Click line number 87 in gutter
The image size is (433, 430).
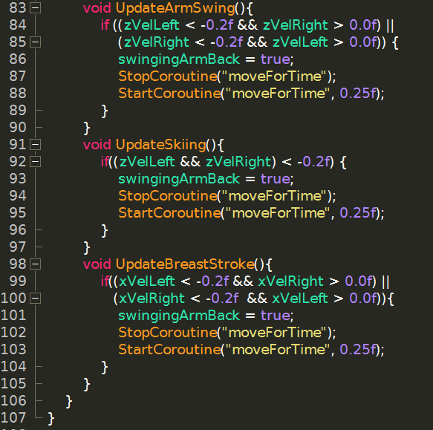click(18, 76)
